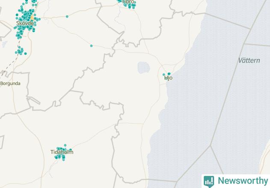
Task: Click the Tibro town label
Action: tap(128, 2)
